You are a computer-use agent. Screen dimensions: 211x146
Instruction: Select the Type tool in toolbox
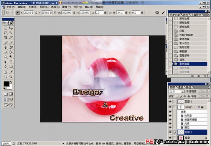click(x=11, y=62)
